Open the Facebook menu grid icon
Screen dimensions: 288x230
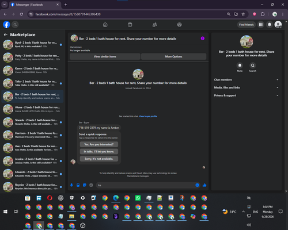click(261, 25)
